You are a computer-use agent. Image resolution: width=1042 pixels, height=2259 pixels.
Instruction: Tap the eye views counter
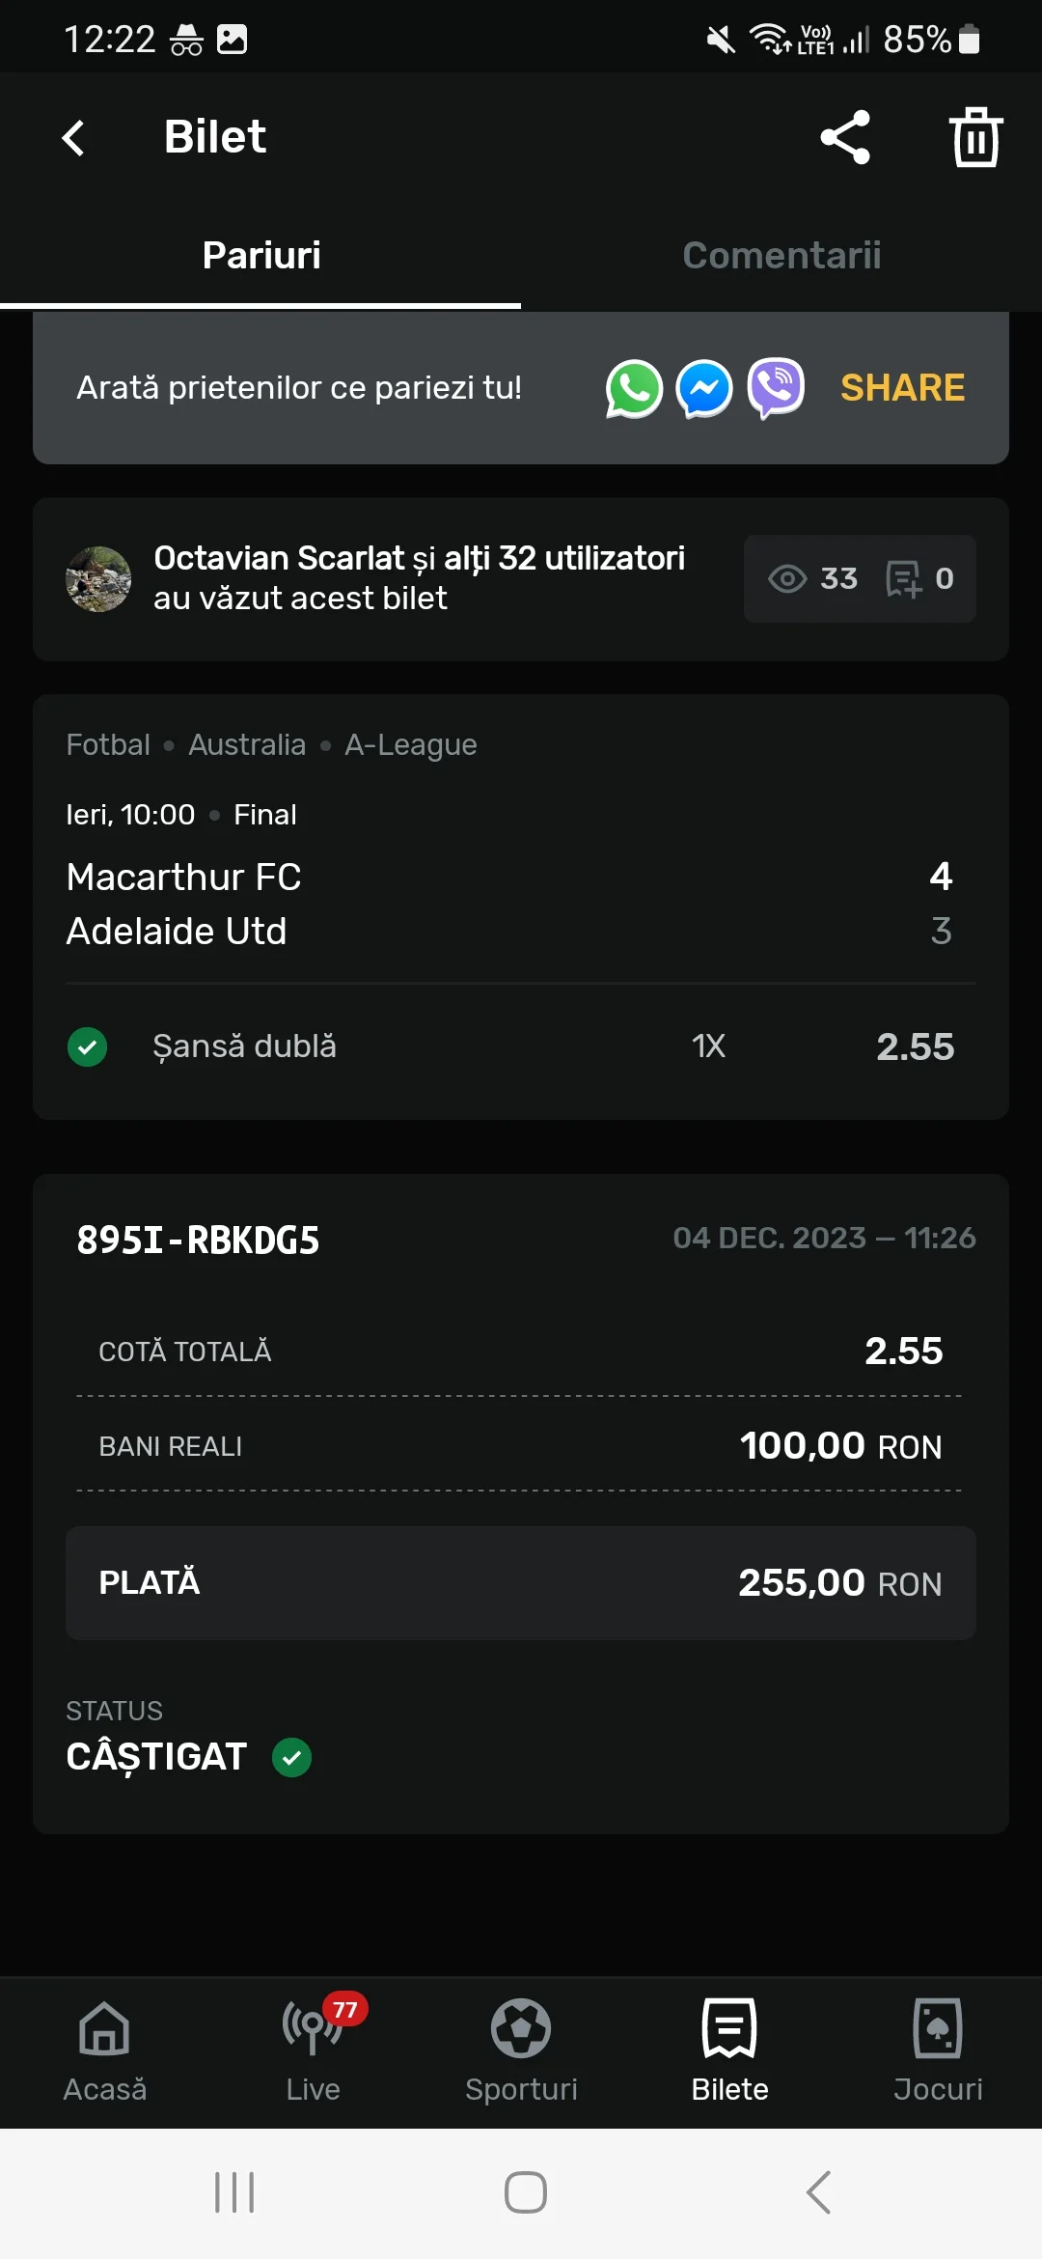coord(812,579)
